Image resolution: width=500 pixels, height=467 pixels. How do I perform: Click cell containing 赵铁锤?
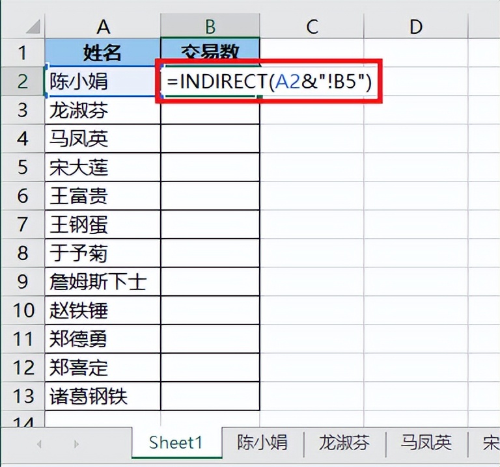103,310
